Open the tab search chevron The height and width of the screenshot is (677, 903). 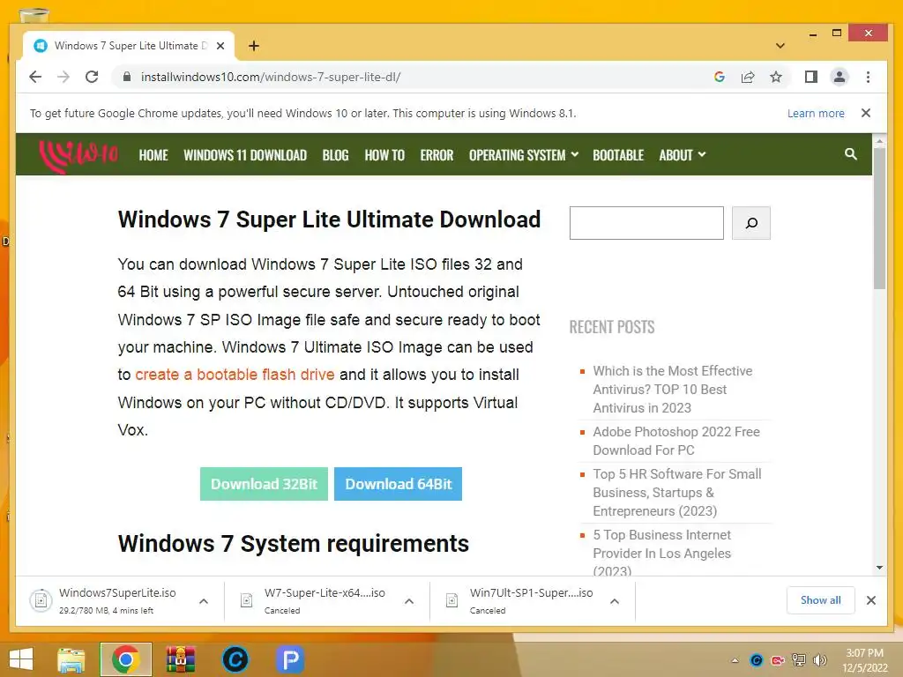tap(780, 46)
